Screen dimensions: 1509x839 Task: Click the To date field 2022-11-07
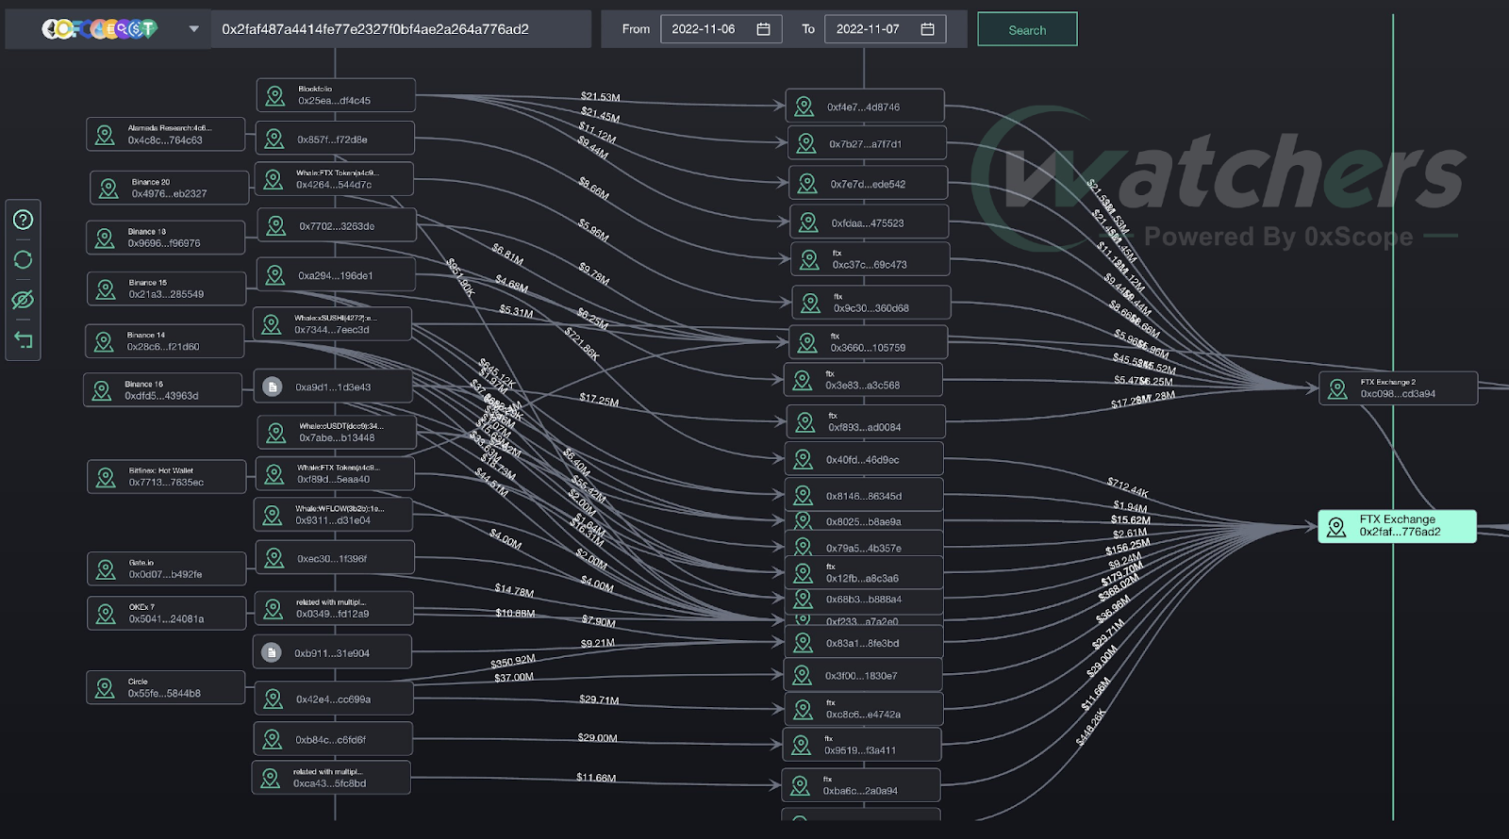coord(885,29)
